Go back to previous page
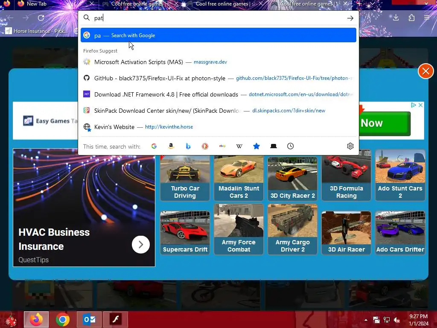Viewport: 437px width, 328px height. [10, 18]
